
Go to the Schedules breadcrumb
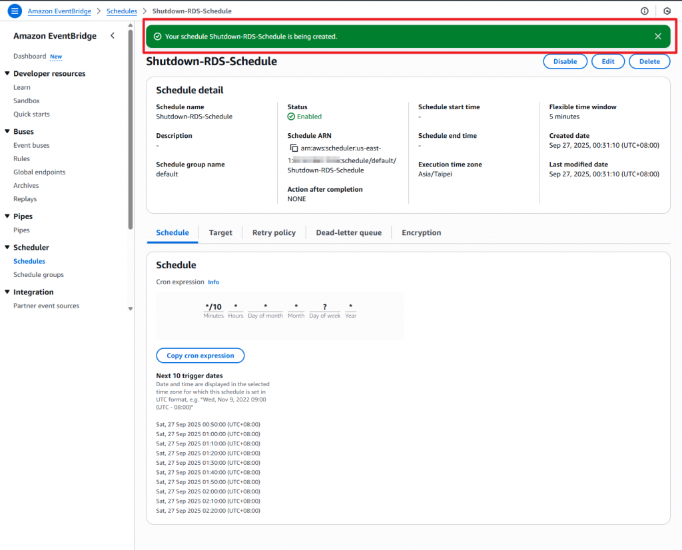pyautogui.click(x=122, y=11)
